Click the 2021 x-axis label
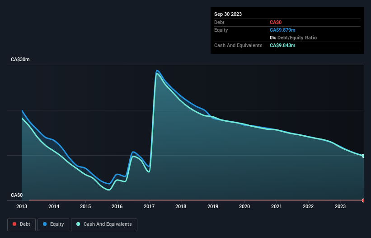Image resolution: width=371 pixels, height=238 pixels. [277, 206]
